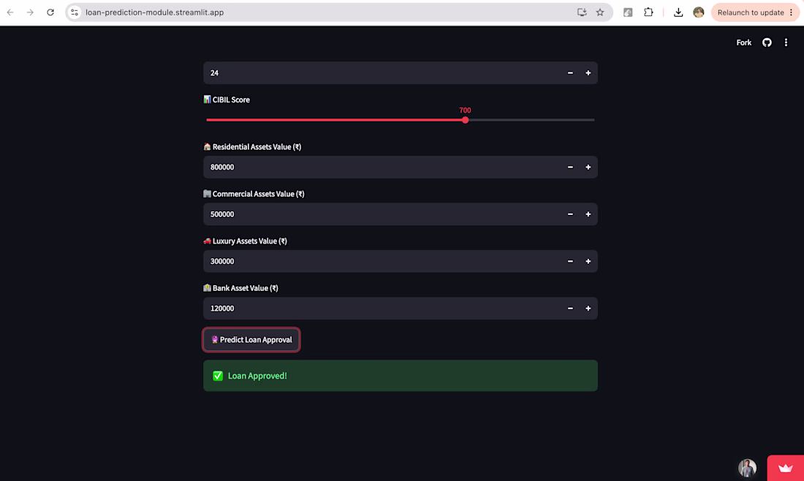Click the Bank Asset Value input field

[x=382, y=308]
